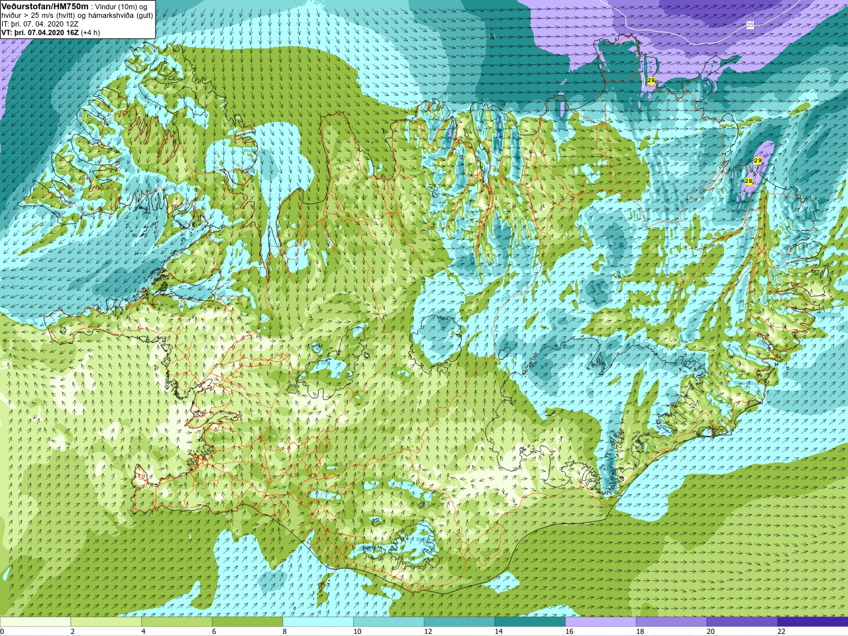Click the yellow gust marker labeled 29
Image resolution: width=848 pixels, height=636 pixels.
point(758,161)
